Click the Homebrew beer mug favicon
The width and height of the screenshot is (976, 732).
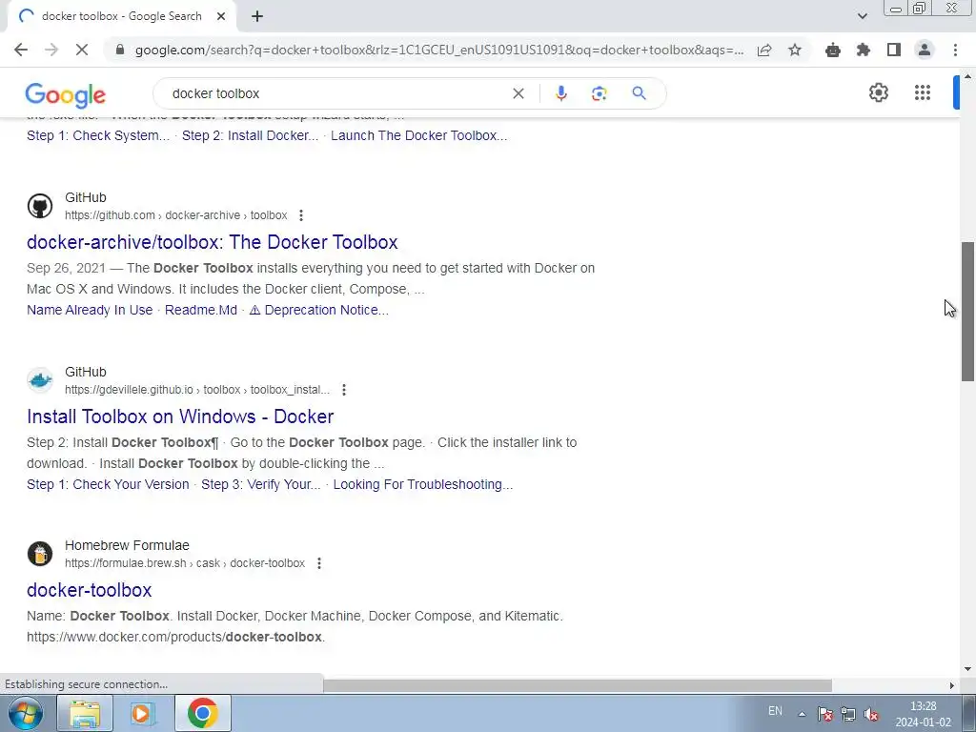(x=40, y=554)
